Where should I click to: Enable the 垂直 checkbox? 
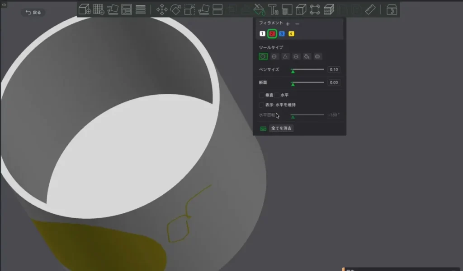coord(261,95)
